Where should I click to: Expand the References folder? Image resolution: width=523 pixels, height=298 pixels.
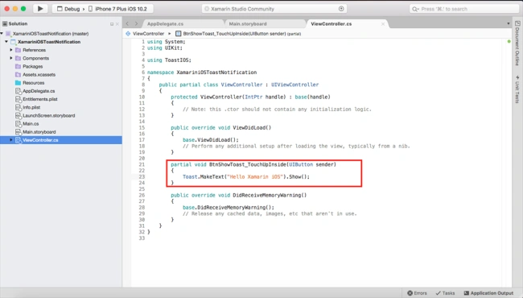pos(11,50)
